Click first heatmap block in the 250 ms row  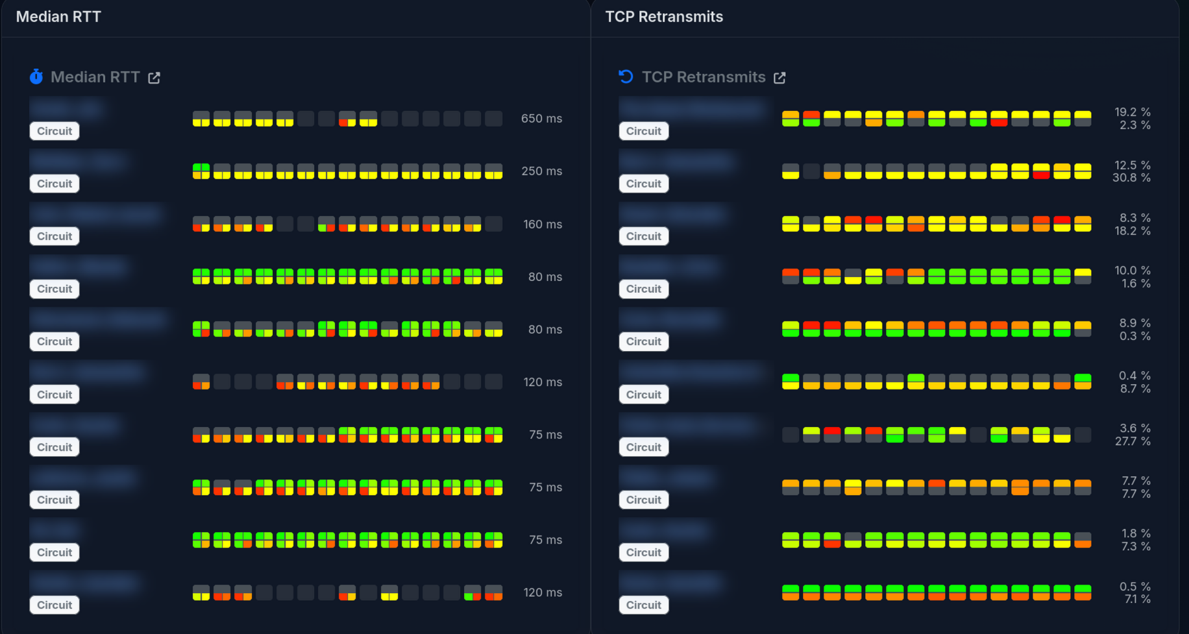[x=201, y=171]
